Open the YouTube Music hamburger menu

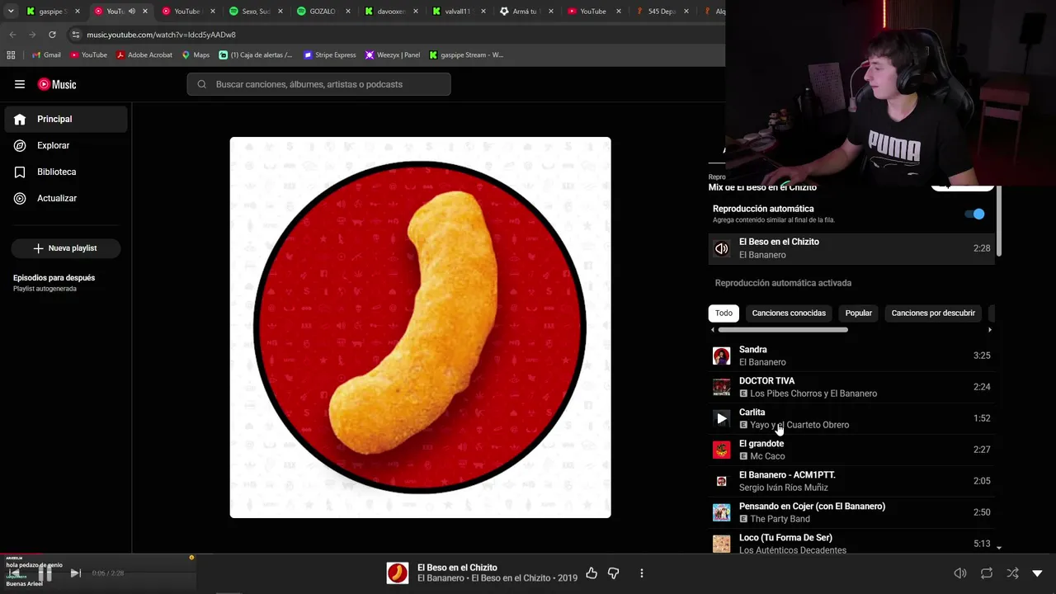click(x=20, y=84)
